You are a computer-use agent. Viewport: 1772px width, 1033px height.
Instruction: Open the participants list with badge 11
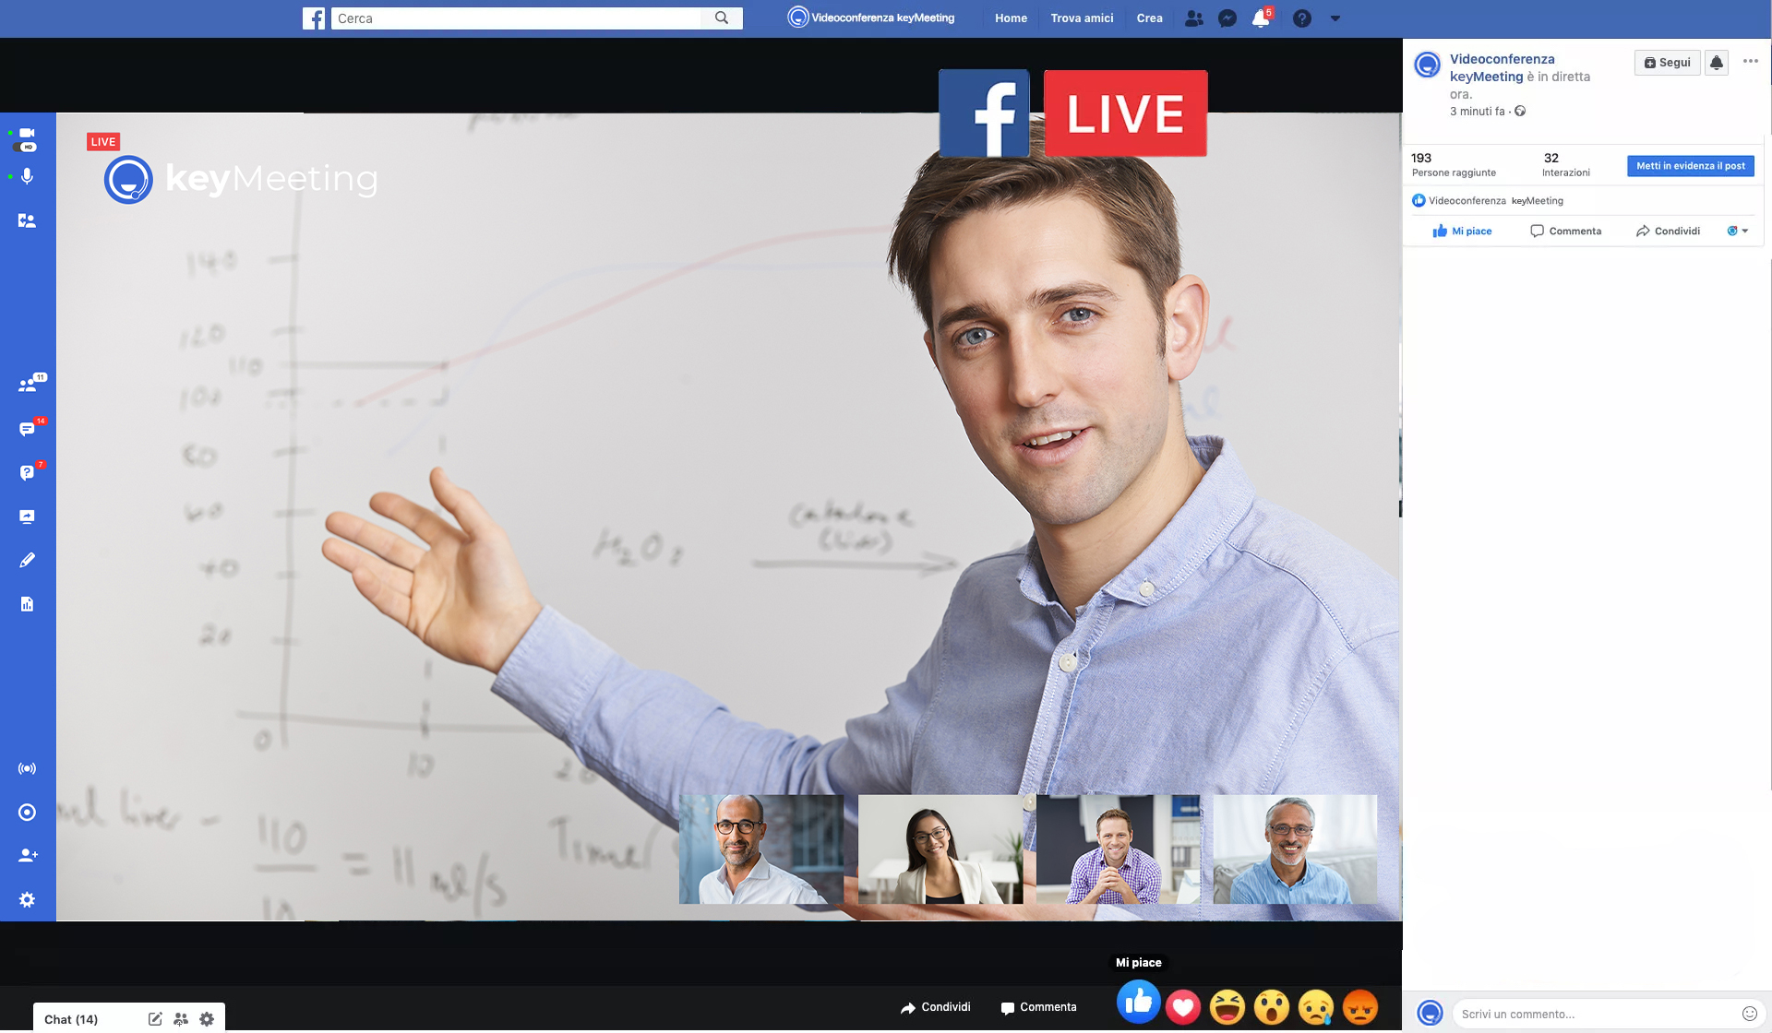(28, 385)
